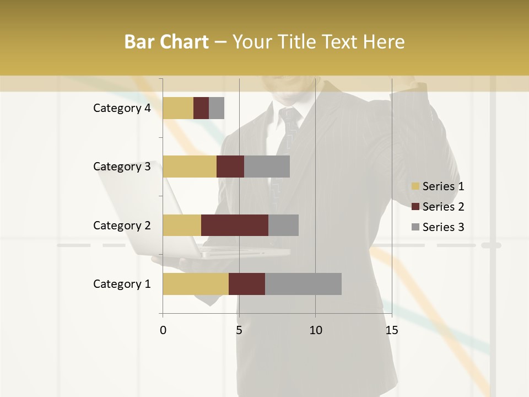Click the gray Series 3 bar in Category 1
This screenshot has width=529, height=397.
click(x=303, y=284)
